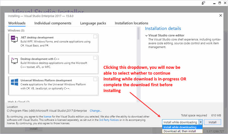Screen dimensions: 228x134
Task: Check the Universal Windows Platform development workload
Action: pos(95,79)
